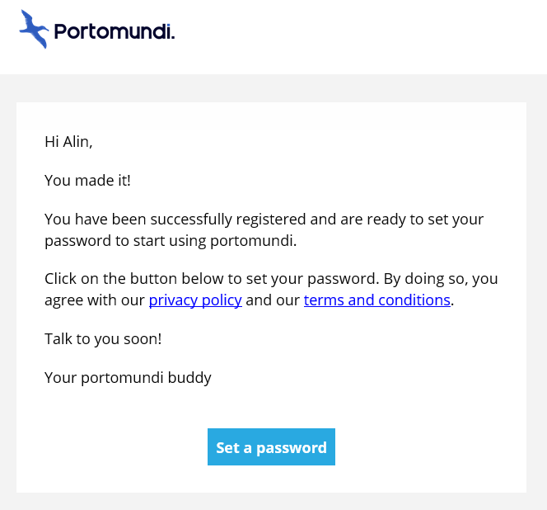Click the name "Alin" in the greeting
The width and height of the screenshot is (547, 510).
(x=77, y=142)
